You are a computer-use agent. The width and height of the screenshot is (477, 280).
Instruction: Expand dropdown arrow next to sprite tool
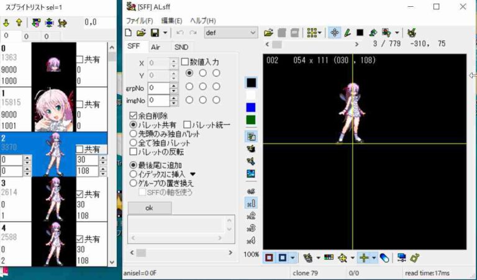pyautogui.click(x=397, y=33)
